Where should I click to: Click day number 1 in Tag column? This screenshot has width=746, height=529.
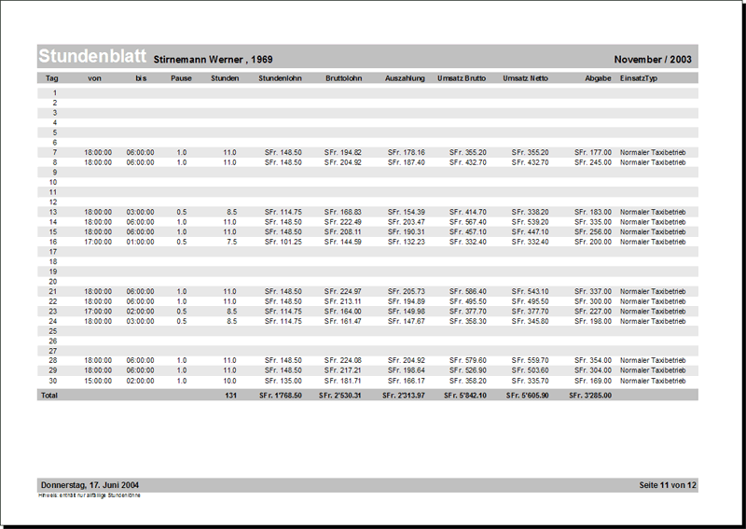pos(55,93)
